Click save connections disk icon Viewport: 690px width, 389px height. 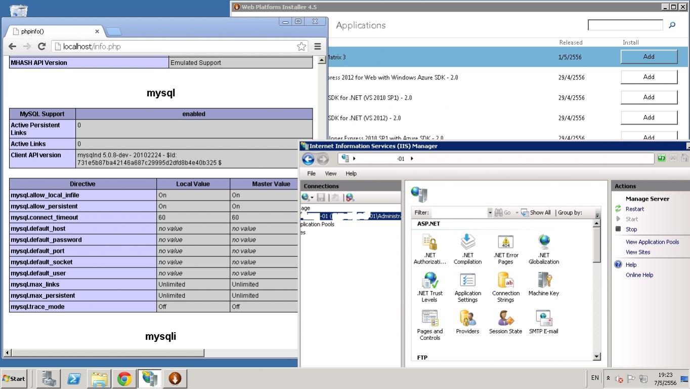pyautogui.click(x=321, y=198)
